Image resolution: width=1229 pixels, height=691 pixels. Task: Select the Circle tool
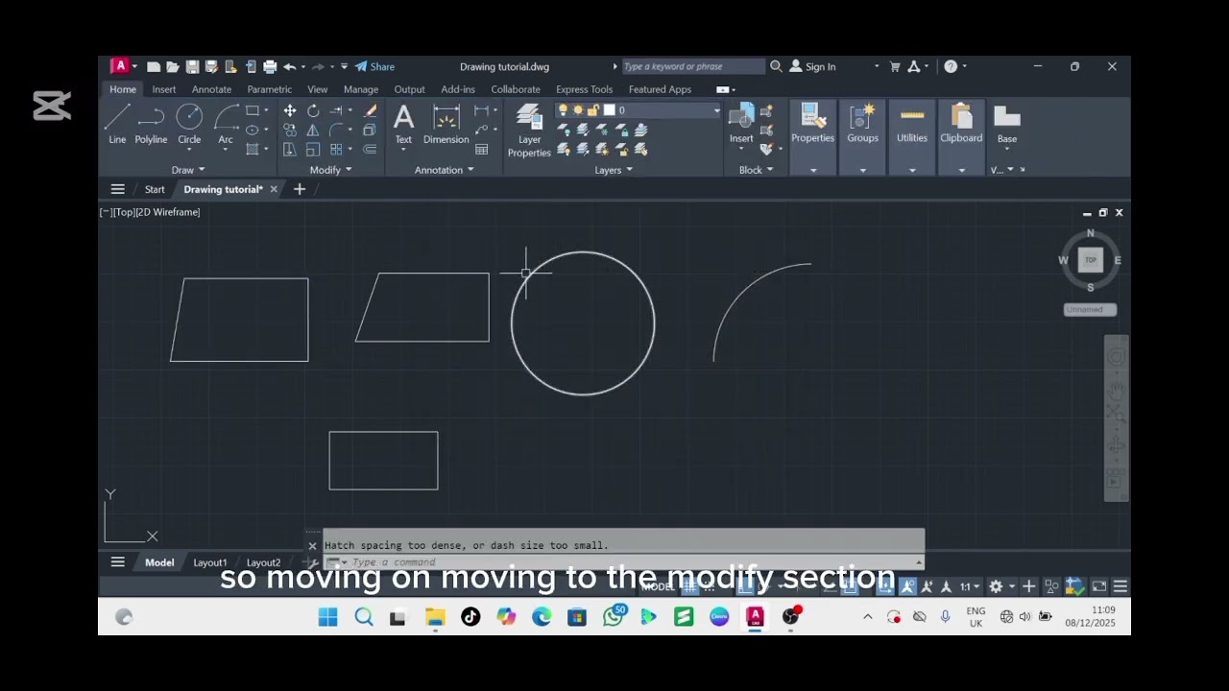[x=189, y=125]
